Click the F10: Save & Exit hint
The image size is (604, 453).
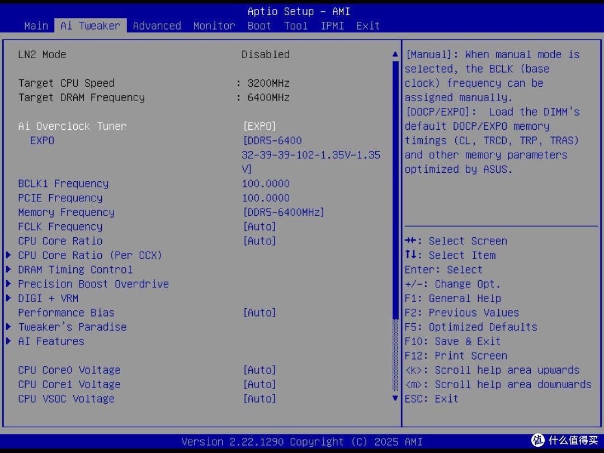click(x=452, y=341)
